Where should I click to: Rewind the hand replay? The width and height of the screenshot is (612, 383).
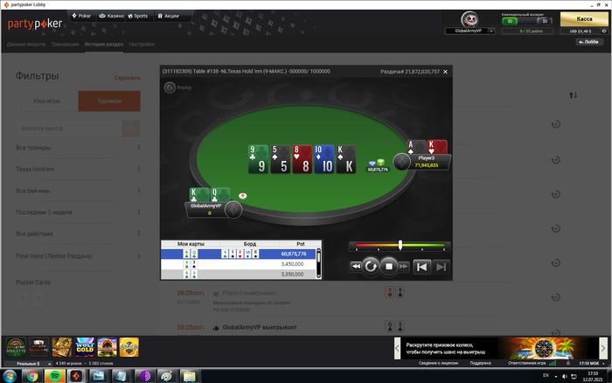(356, 267)
